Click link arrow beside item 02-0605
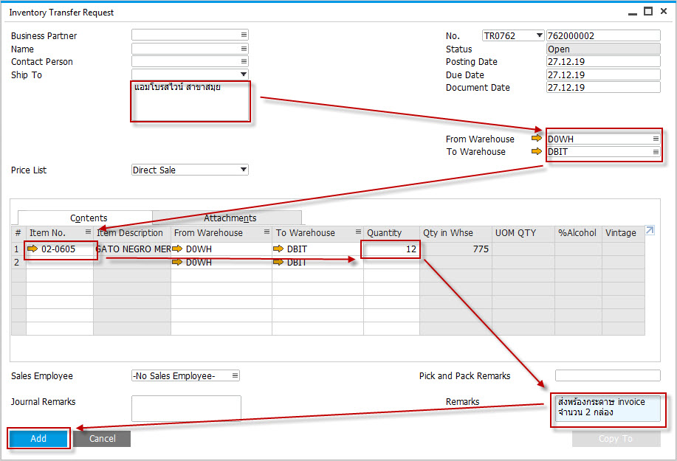This screenshot has width=677, height=461. (x=32, y=249)
